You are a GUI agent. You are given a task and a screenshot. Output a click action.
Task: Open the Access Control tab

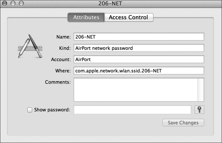128,17
